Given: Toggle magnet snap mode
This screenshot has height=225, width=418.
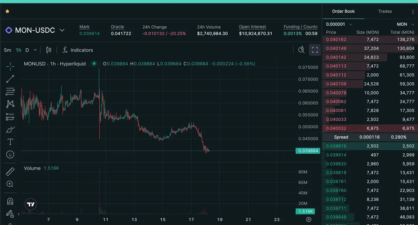Looking at the screenshot, I should click(x=10, y=201).
